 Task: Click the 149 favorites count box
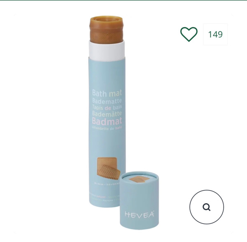[215, 34]
